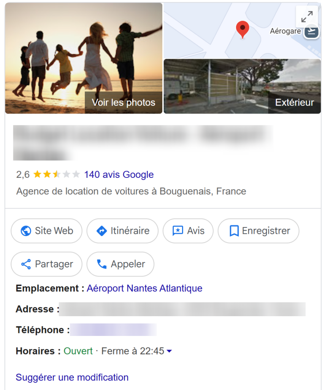The image size is (325, 390).
Task: Click the Enregistrer bookmark icon
Action: click(234, 231)
